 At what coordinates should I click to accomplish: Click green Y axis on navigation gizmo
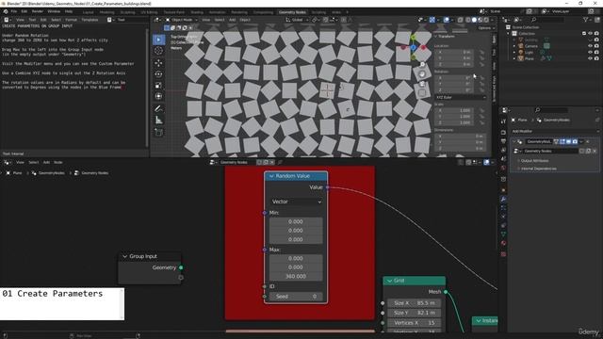(x=413, y=38)
